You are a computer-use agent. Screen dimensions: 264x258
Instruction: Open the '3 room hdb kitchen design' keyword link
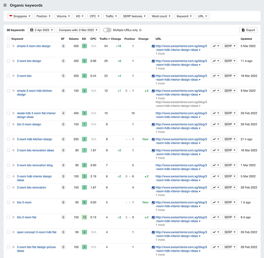pos(35,139)
